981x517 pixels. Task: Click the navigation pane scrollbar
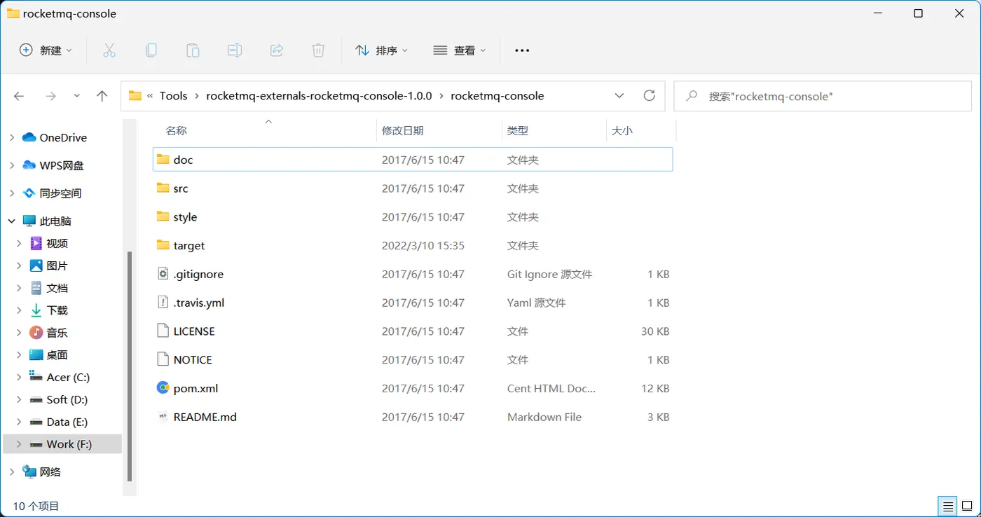pyautogui.click(x=130, y=366)
